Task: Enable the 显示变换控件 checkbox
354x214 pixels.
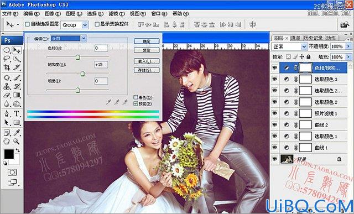Action: (97, 24)
